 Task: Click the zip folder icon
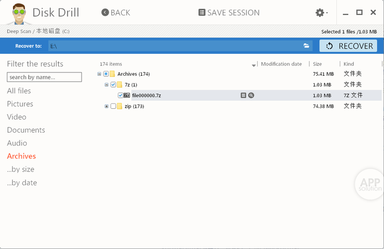(119, 106)
